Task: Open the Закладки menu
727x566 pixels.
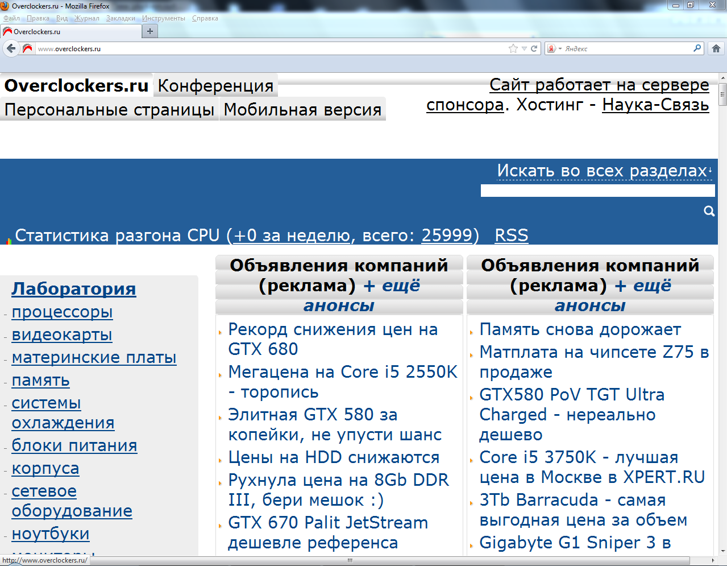Action: coord(121,18)
